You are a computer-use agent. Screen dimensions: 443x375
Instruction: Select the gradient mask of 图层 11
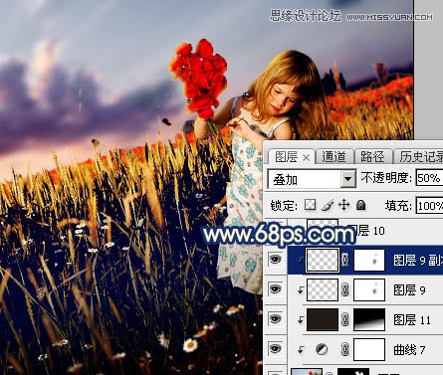(369, 319)
